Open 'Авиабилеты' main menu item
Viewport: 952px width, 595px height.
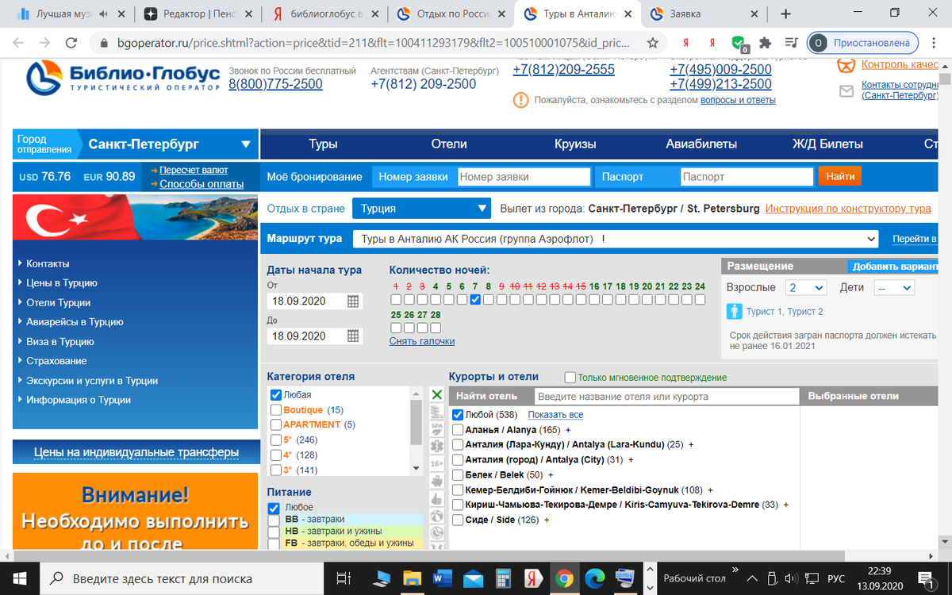701,144
